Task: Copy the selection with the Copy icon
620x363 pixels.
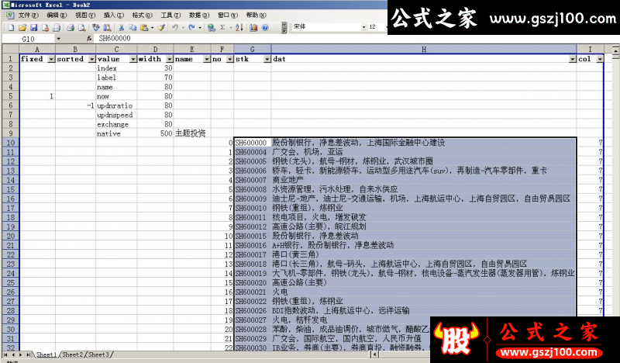Action: pos(133,27)
